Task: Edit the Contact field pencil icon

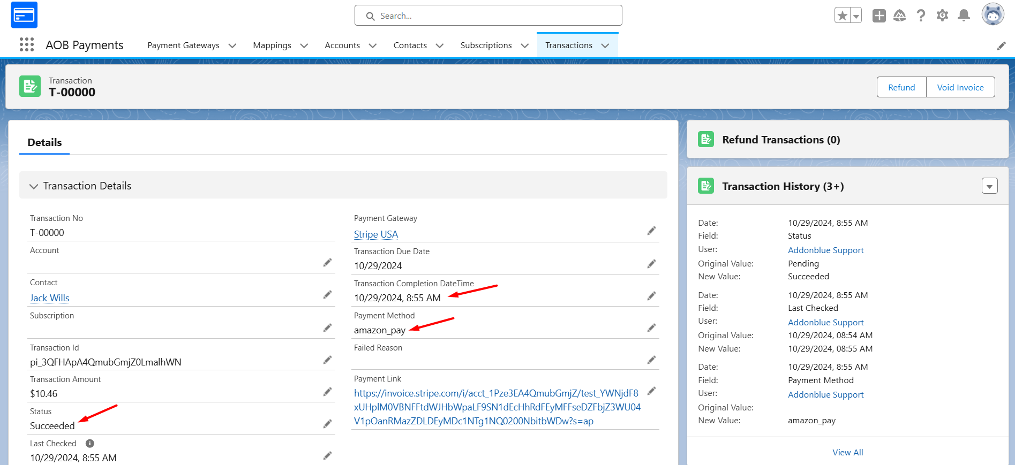Action: [327, 294]
